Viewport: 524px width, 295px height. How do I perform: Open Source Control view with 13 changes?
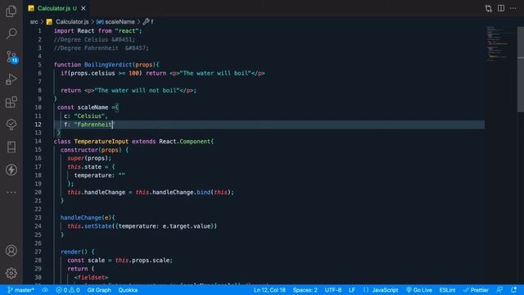pyautogui.click(x=11, y=57)
